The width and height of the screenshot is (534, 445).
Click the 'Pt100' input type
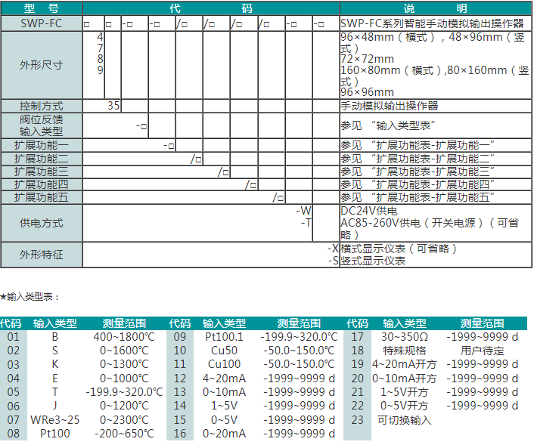click(54, 434)
